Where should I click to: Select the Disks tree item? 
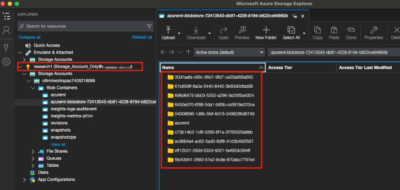(x=43, y=173)
